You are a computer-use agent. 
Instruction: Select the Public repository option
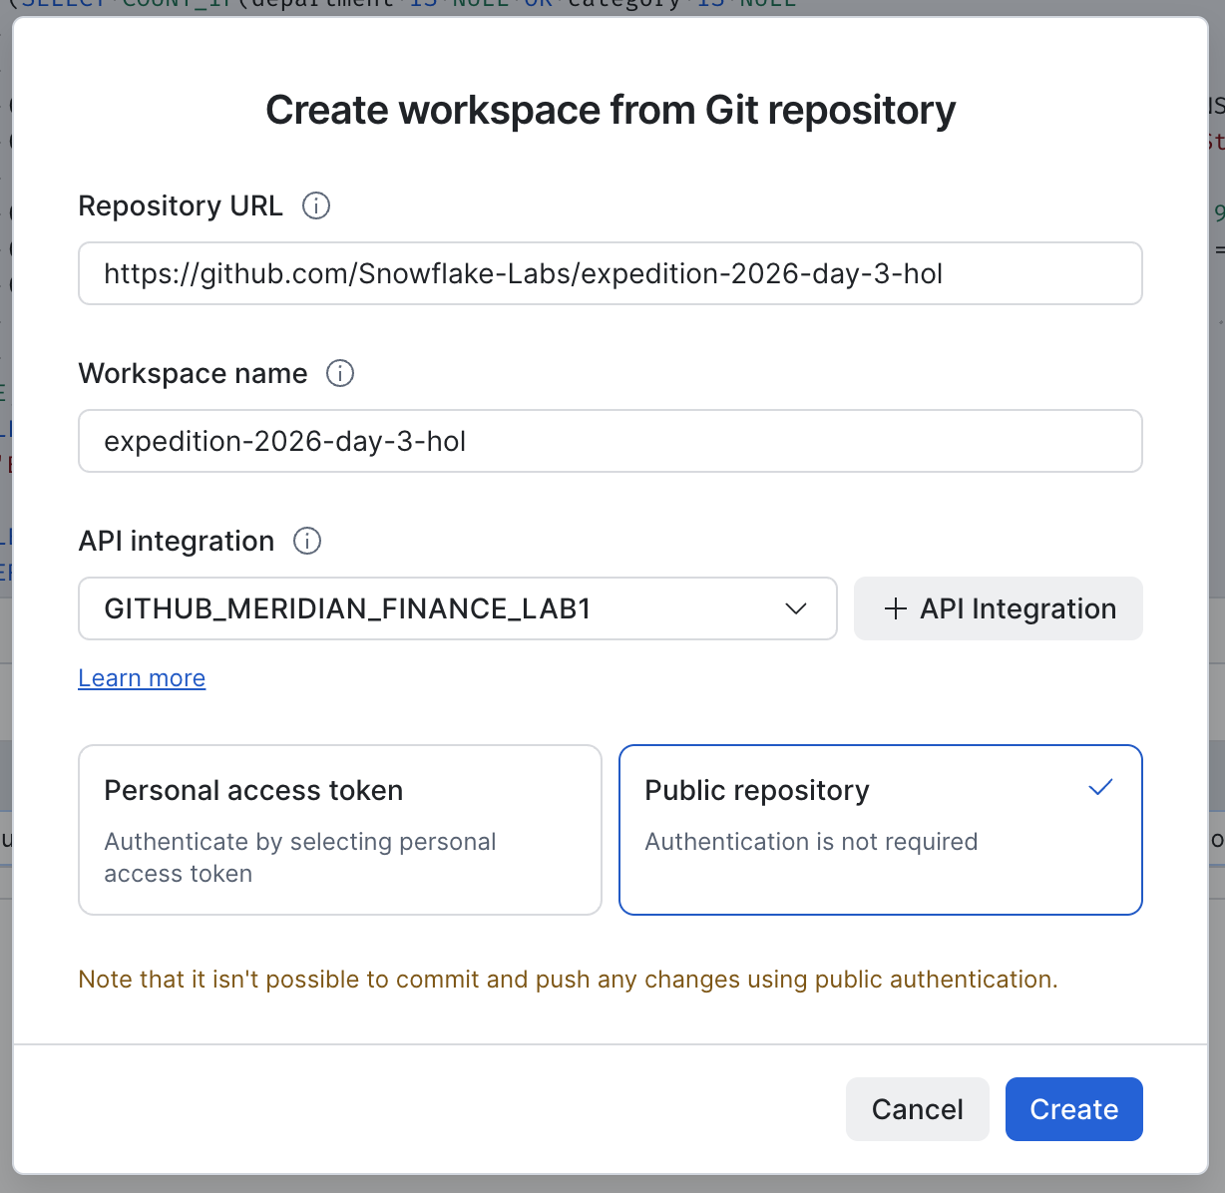pyautogui.click(x=881, y=830)
